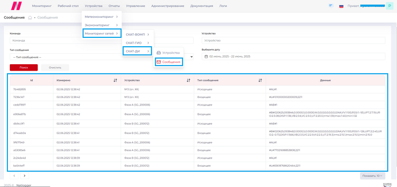Click the Устройства submenu device icon
This screenshot has height=187, width=397.
(159, 53)
